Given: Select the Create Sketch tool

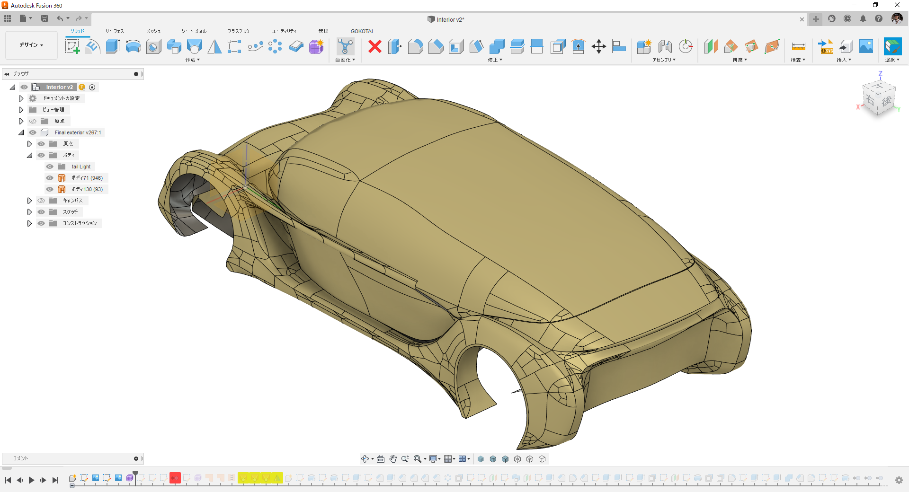Looking at the screenshot, I should pyautogui.click(x=72, y=46).
